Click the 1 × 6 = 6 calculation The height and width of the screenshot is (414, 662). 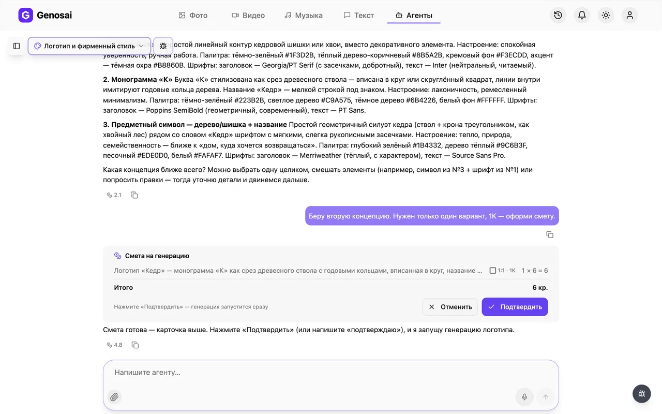click(x=535, y=271)
